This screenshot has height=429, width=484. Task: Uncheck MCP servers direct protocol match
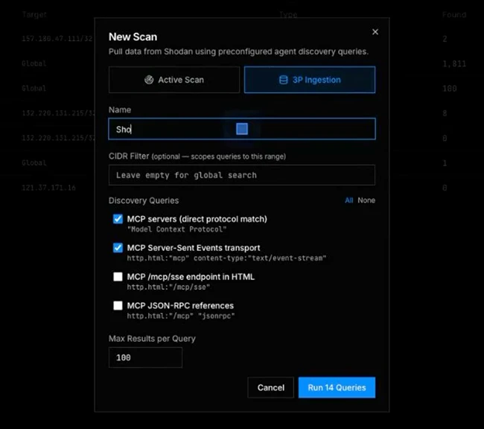118,219
